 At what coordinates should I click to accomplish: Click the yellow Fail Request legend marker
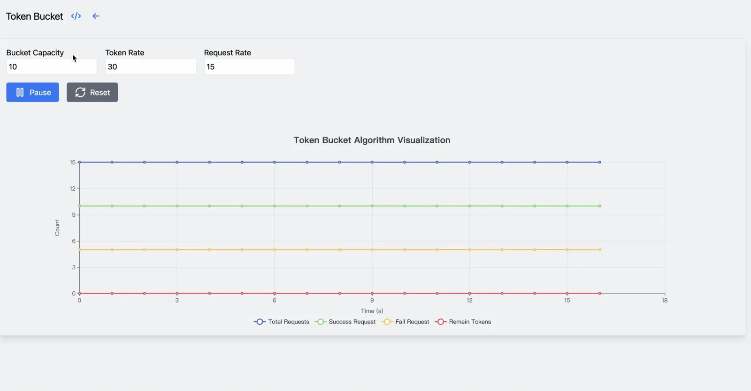[x=387, y=322]
